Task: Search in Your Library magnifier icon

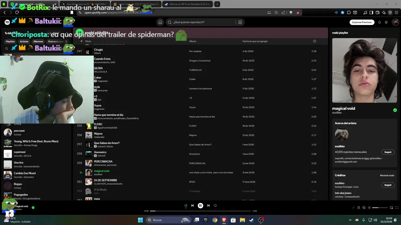Action: point(7,48)
